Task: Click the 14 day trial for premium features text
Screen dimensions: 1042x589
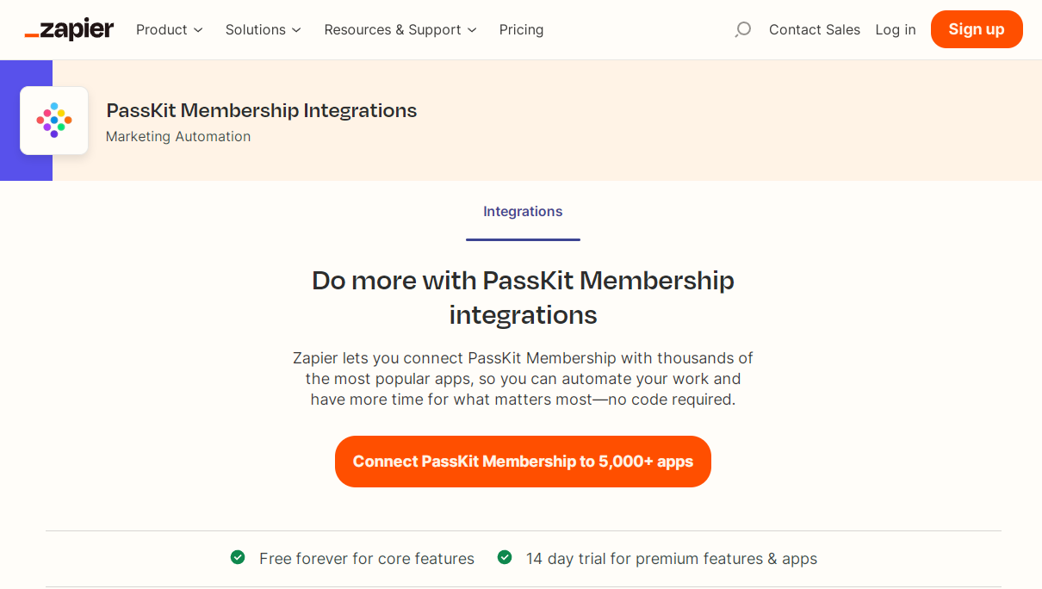Action: pos(671,559)
